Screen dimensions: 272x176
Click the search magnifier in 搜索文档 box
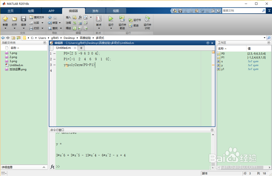coord(264,11)
